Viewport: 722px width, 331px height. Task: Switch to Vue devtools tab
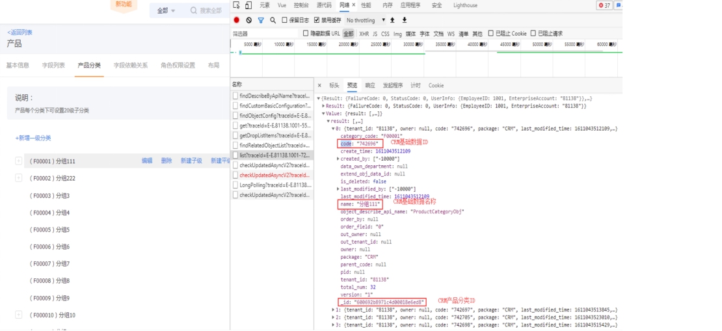pos(282,5)
